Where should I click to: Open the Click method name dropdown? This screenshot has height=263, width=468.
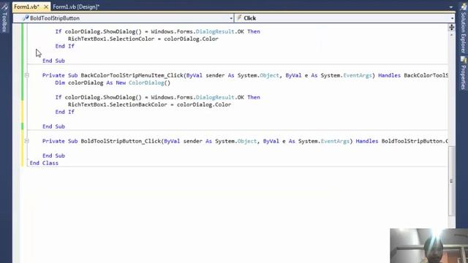[x=452, y=18]
